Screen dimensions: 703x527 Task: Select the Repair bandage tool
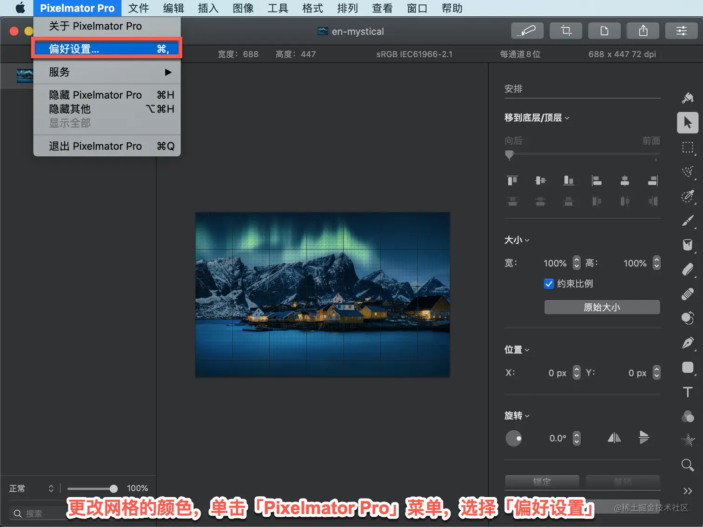pos(688,294)
